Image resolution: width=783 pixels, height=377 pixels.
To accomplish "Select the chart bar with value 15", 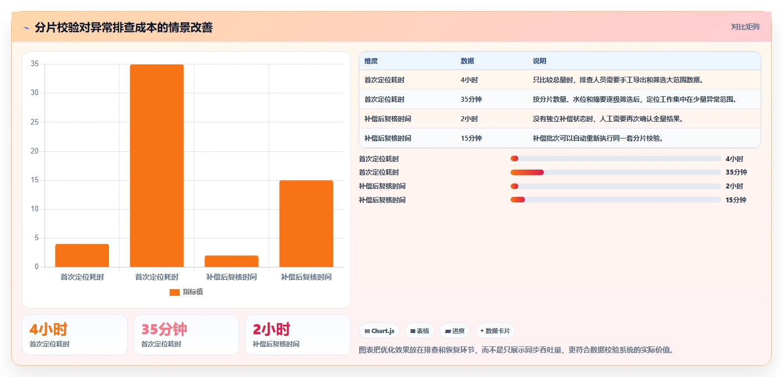I will 306,224.
